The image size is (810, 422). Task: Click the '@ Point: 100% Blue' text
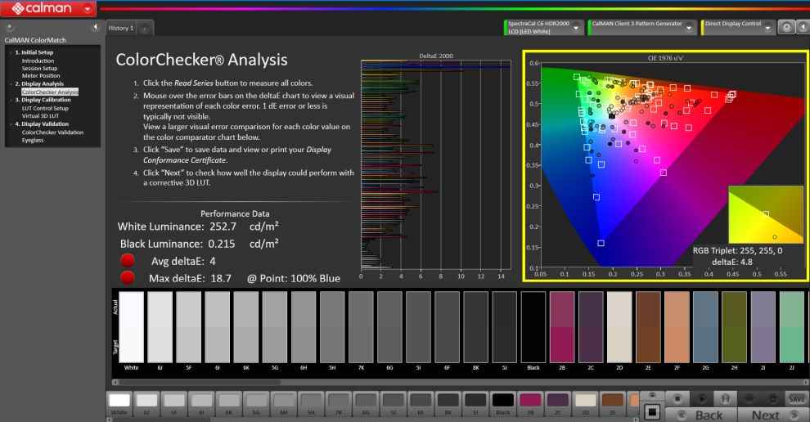click(294, 278)
